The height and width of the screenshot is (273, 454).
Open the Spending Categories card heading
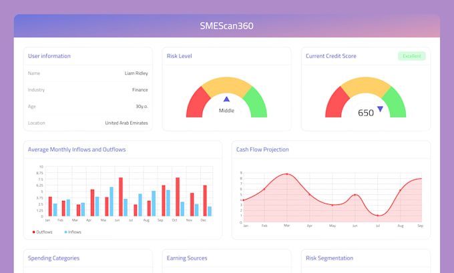point(53,258)
